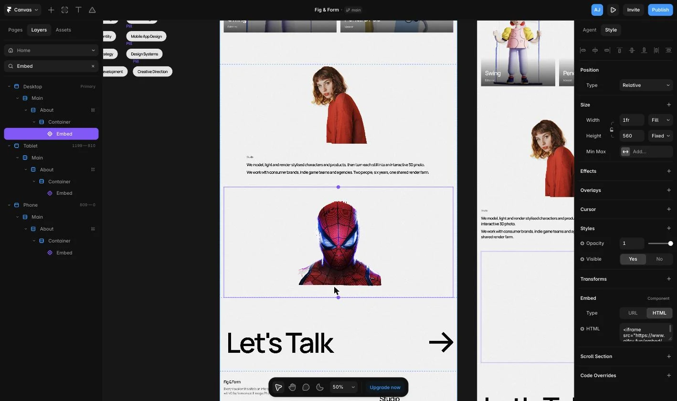Align vertical centers in Style panel
Viewport: 677px width, 401px height.
(632, 50)
